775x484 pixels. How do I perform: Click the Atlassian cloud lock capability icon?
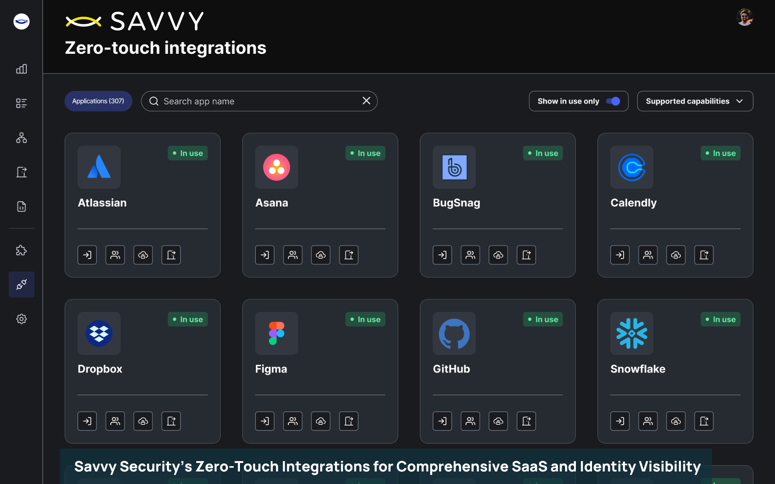click(143, 255)
